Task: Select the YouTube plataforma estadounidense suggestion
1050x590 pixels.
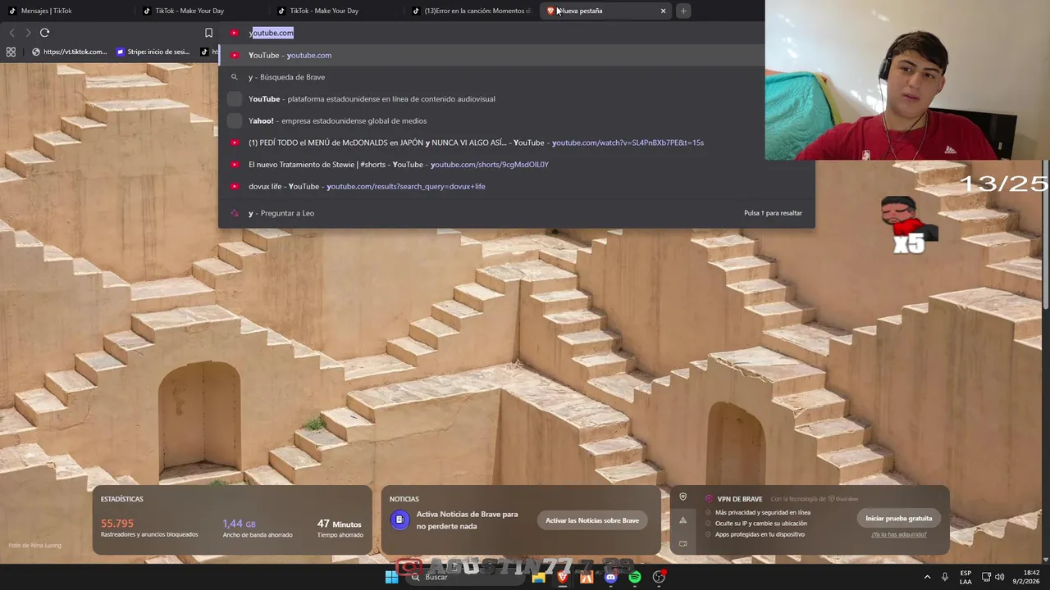Action: [x=517, y=99]
